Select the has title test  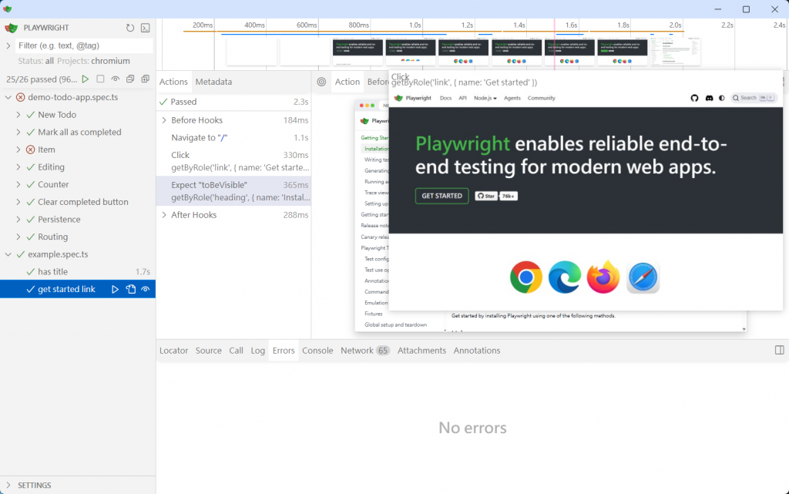pyautogui.click(x=78, y=271)
